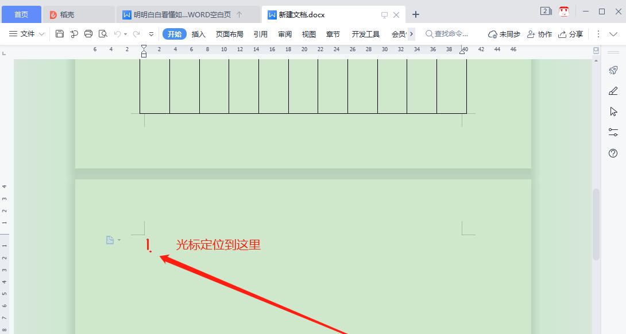This screenshot has width=626, height=334.
Task: Click the Undo arrow
Action: point(117,34)
